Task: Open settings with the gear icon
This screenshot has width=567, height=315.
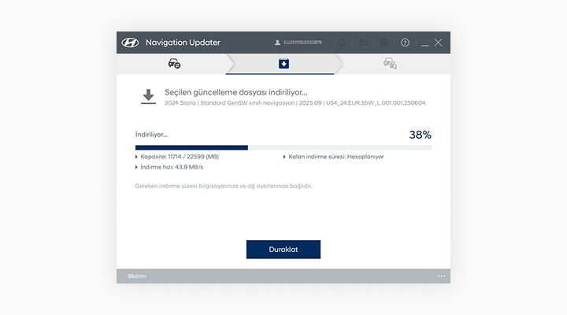Action: (384, 43)
